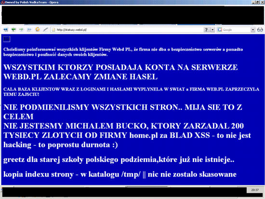Click the text 'greetz dla starej szkoły polskiego podziemia'
This screenshot has width=265, height=199.
[80, 159]
